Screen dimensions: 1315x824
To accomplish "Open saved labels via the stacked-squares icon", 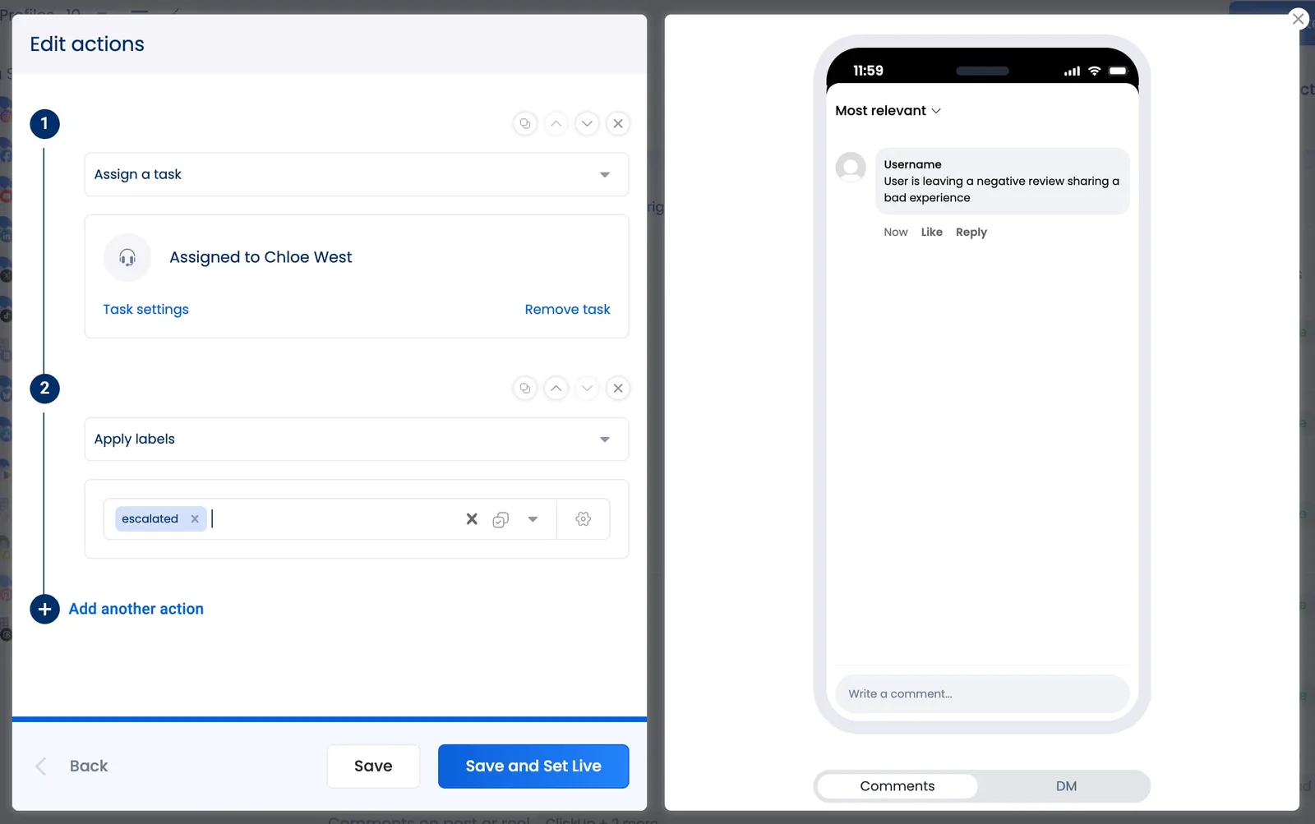I will (x=501, y=518).
